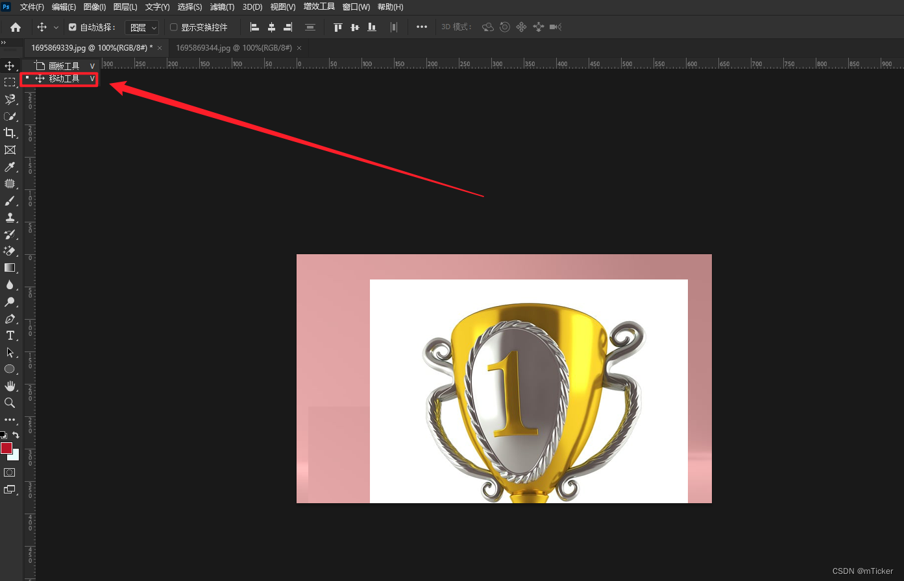Select the Path Selection tool
The image size is (904, 581).
10,352
